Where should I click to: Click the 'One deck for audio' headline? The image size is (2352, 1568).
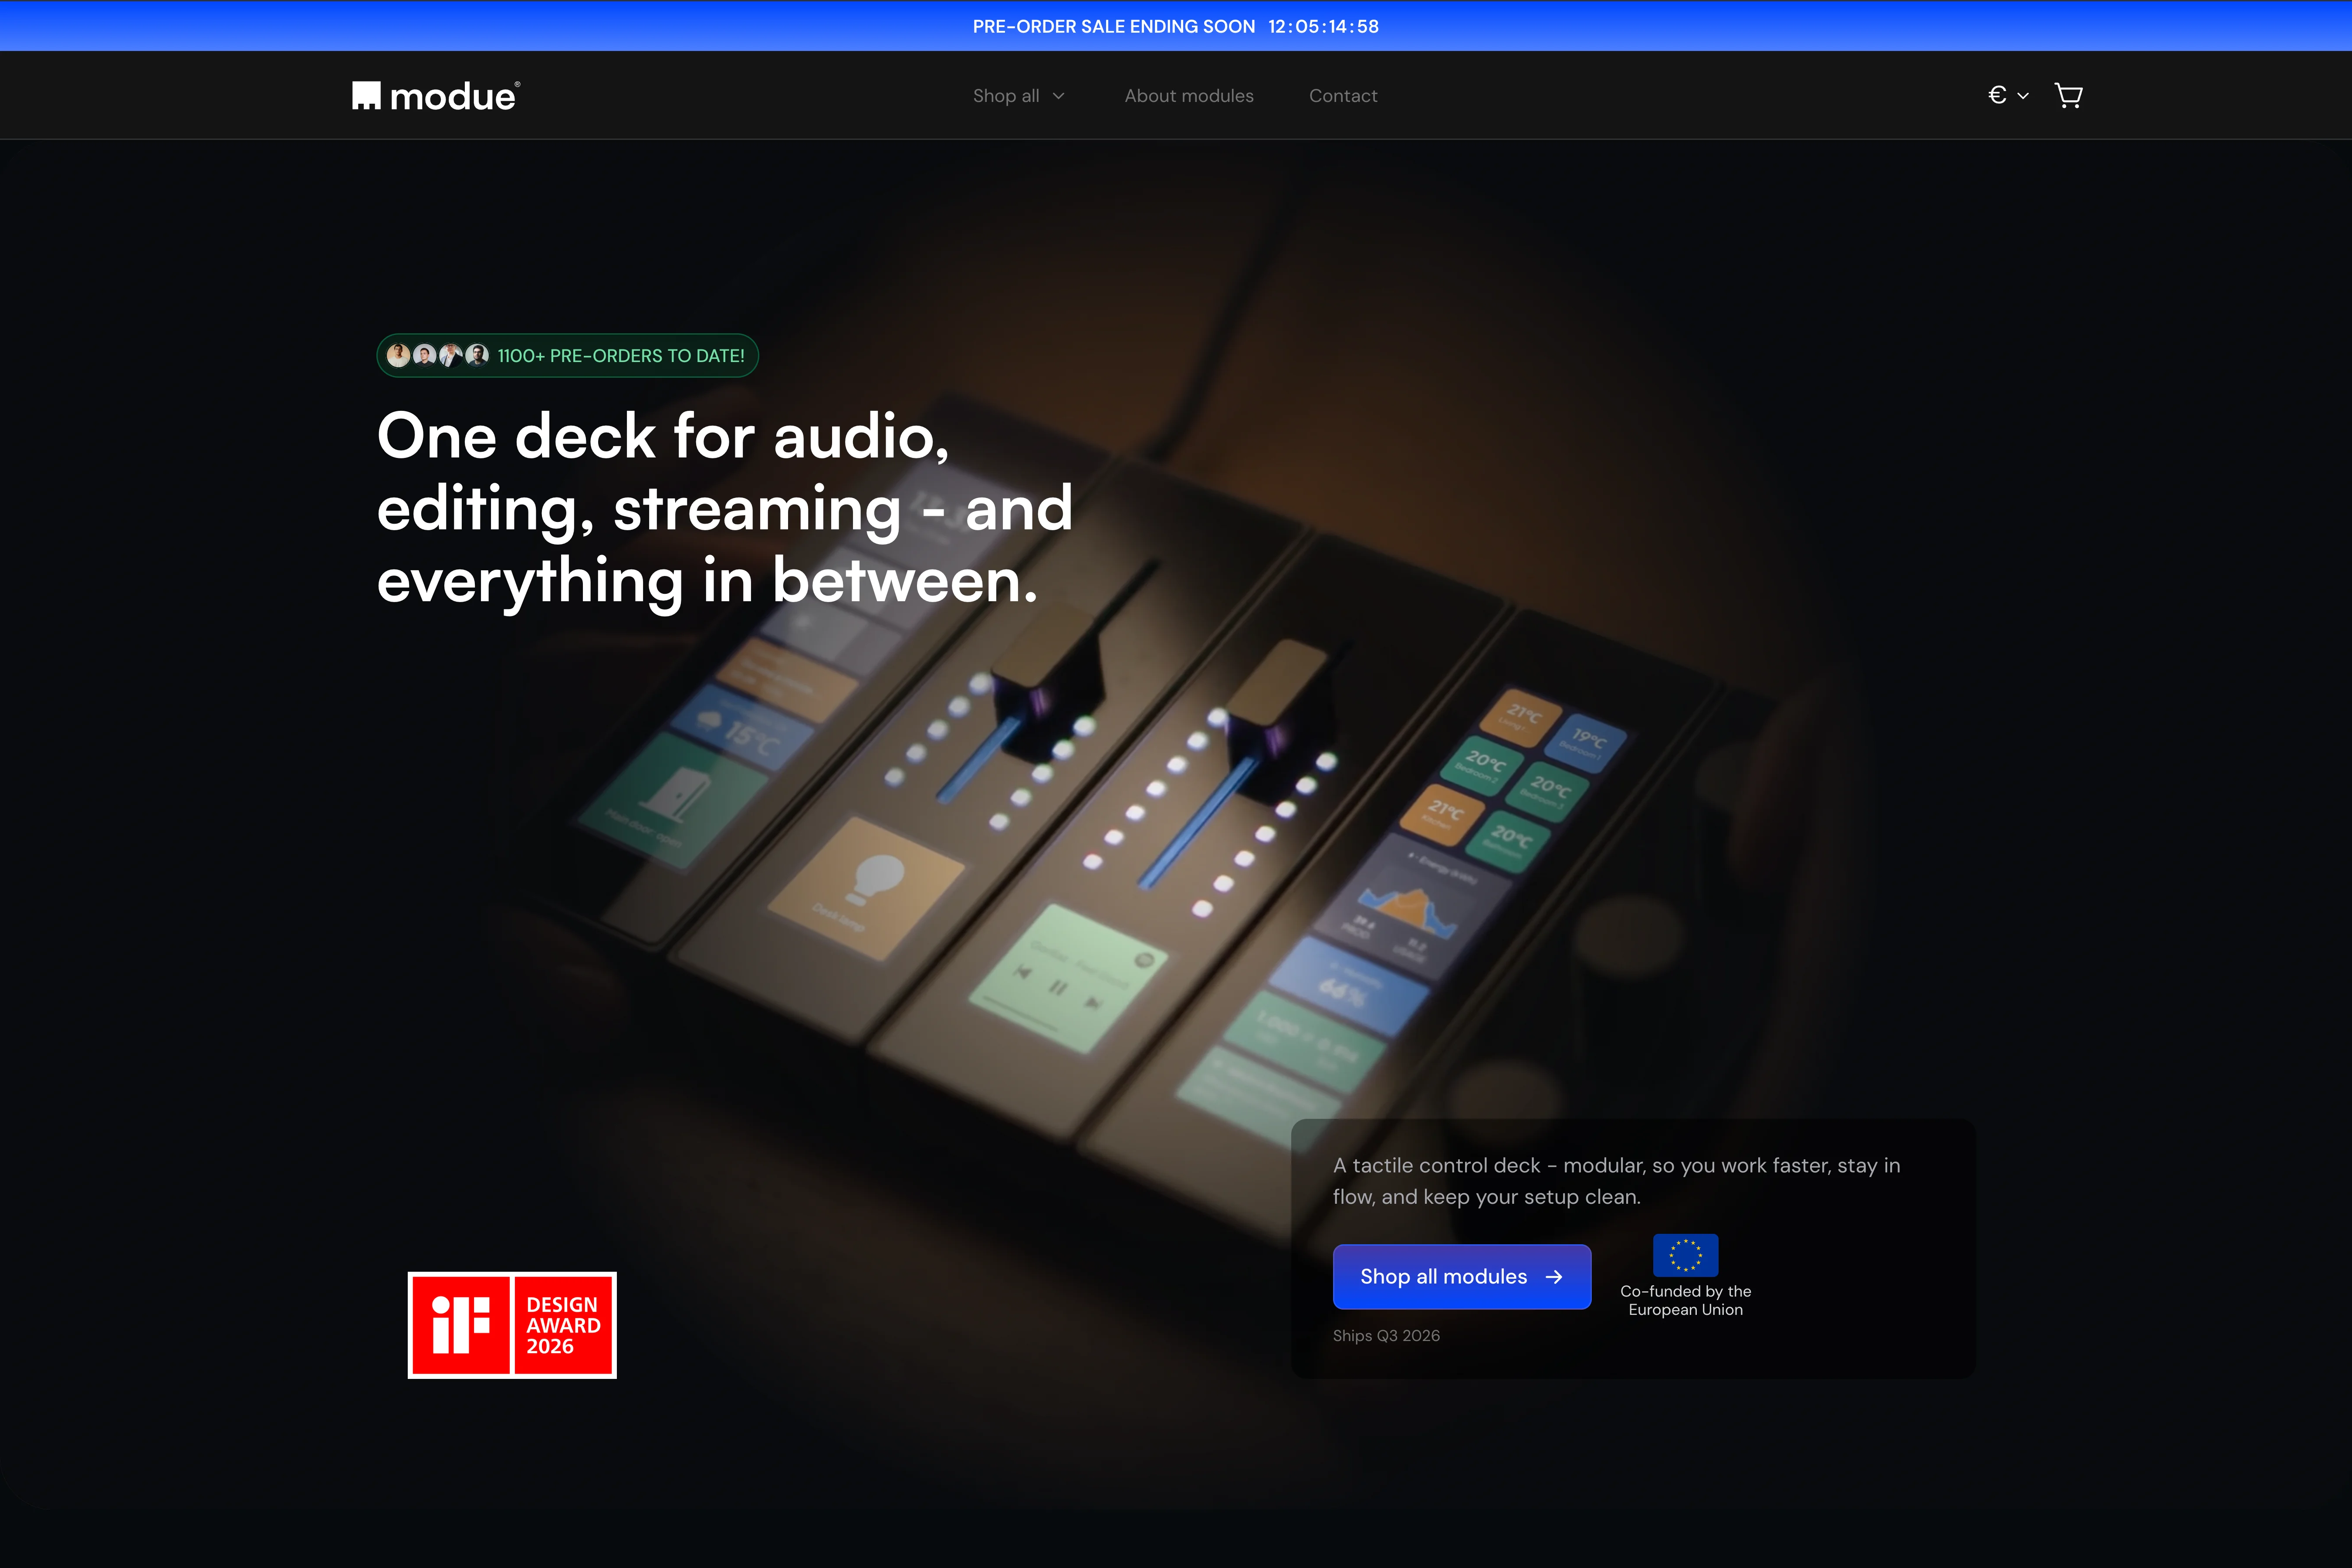(x=725, y=508)
